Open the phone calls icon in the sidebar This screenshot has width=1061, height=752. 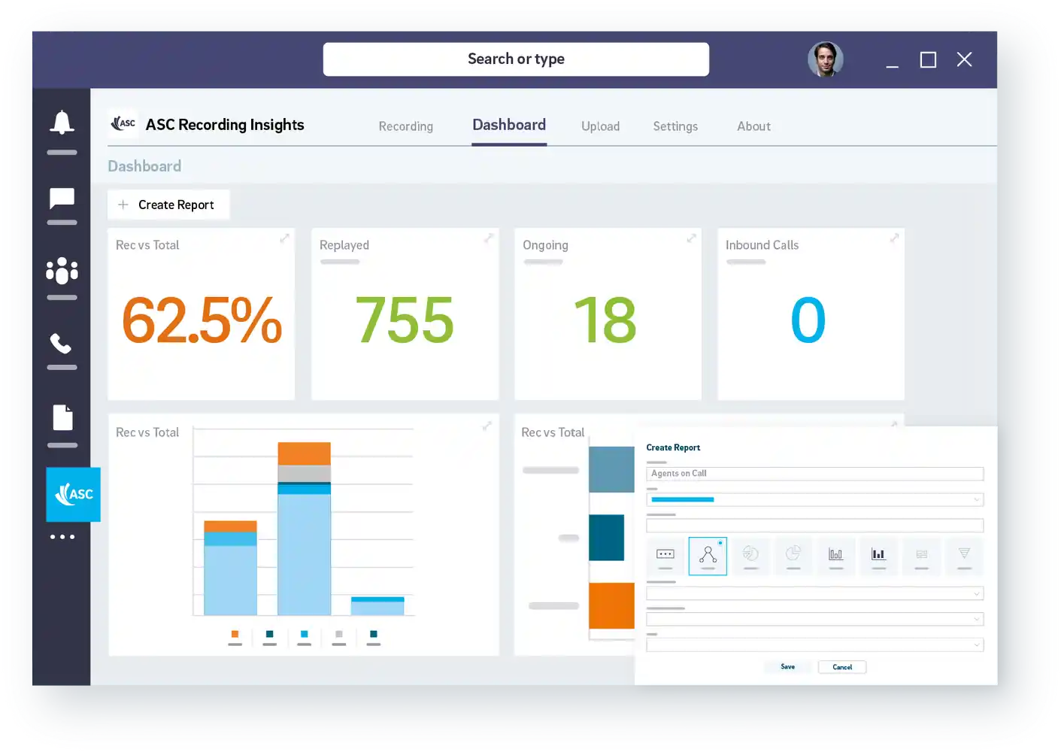pyautogui.click(x=61, y=344)
